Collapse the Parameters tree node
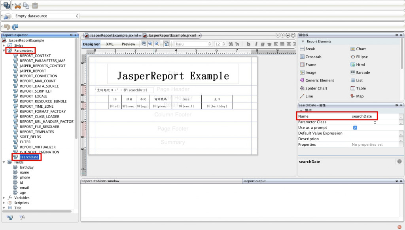Image resolution: width=405 pixels, height=230 pixels. (x=4, y=51)
